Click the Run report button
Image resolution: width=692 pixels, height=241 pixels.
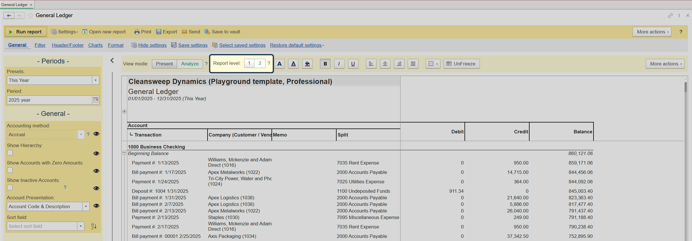(x=25, y=32)
